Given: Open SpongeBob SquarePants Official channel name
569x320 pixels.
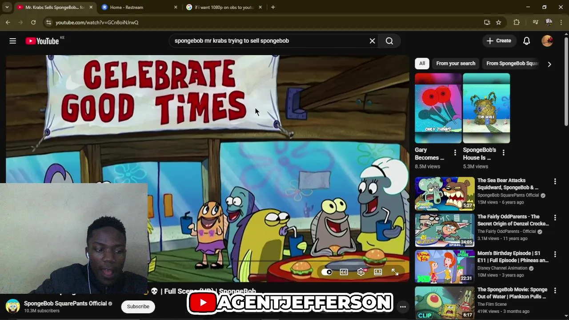Looking at the screenshot, I should (65, 304).
